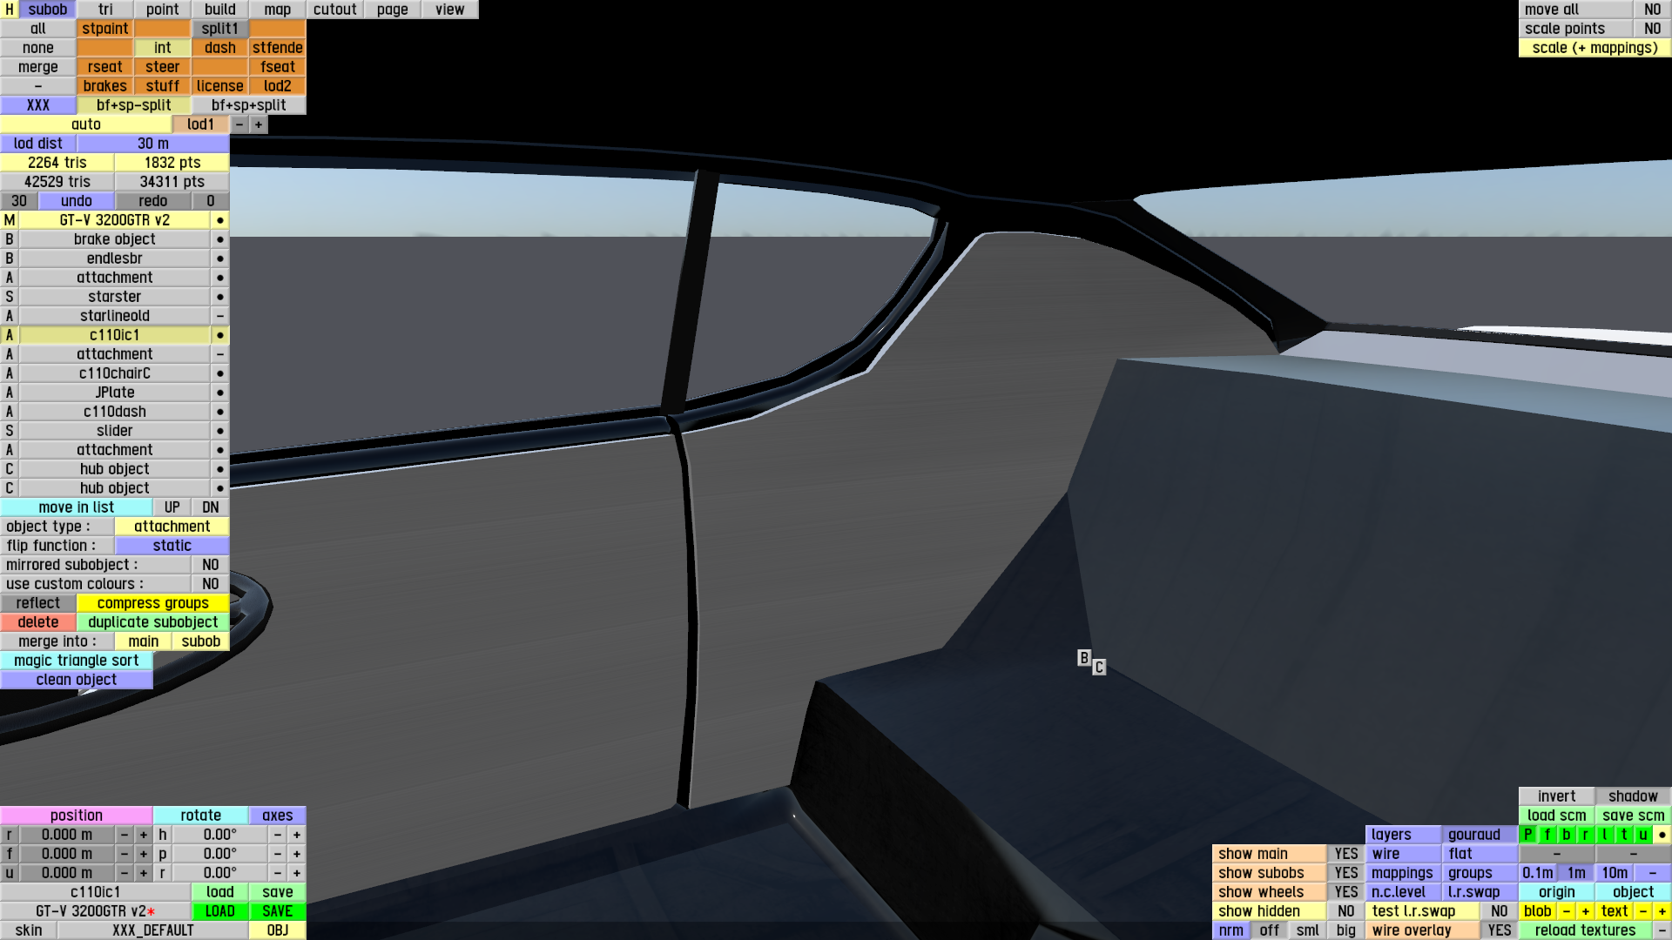Click the P view button in the green row
Screen dimensions: 1672x940
[x=1527, y=835]
